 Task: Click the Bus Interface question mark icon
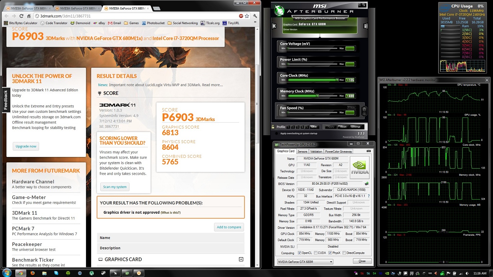point(368,196)
